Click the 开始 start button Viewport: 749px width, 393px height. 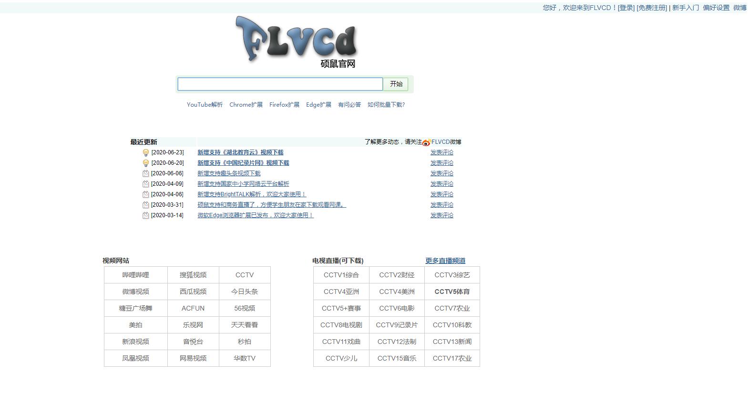coord(396,84)
